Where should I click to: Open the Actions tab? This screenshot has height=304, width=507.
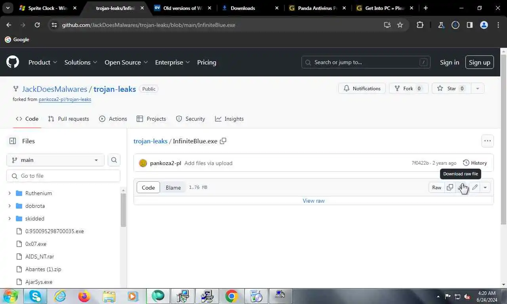113,119
